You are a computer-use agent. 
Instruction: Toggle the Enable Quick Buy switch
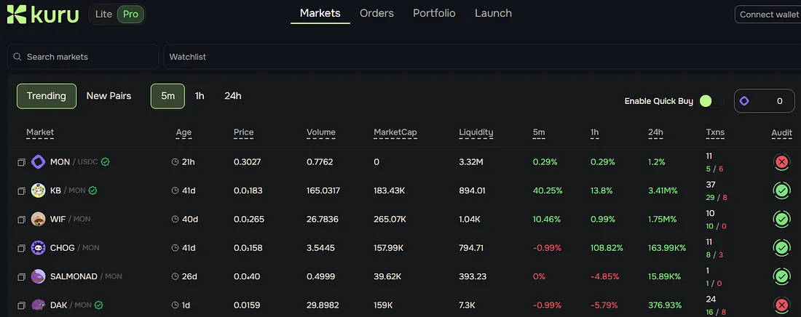[x=711, y=101]
